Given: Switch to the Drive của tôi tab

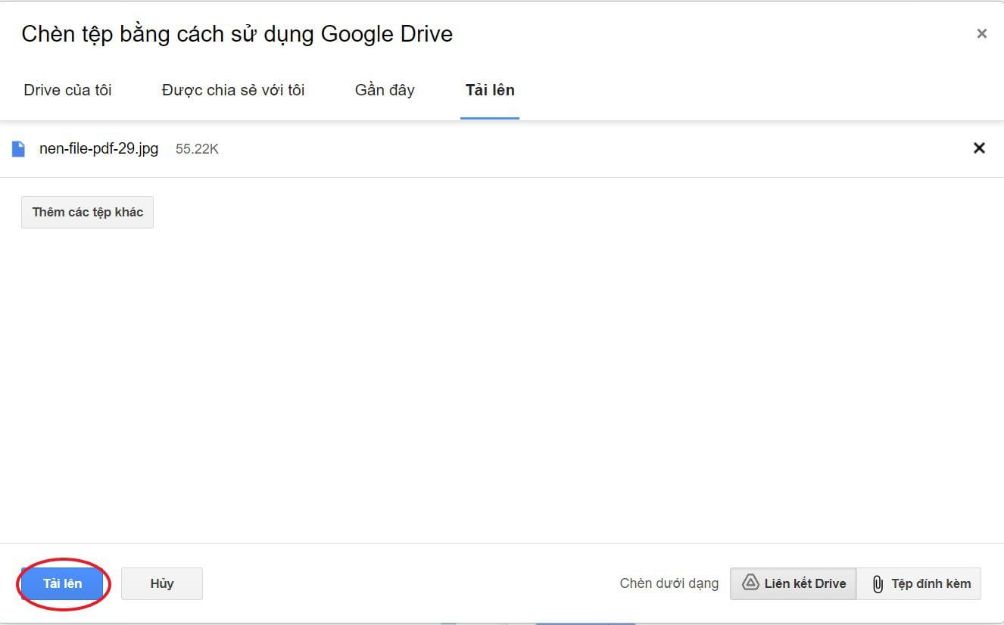Looking at the screenshot, I should [68, 90].
